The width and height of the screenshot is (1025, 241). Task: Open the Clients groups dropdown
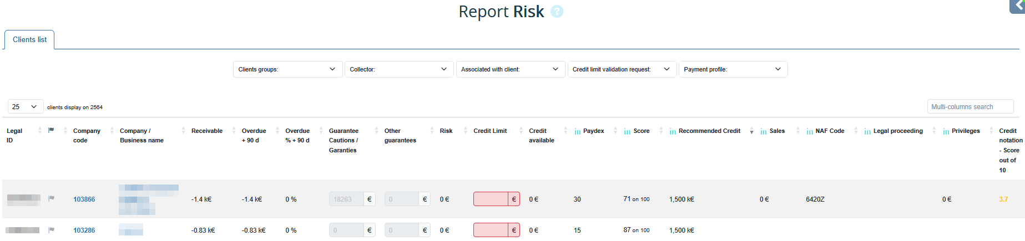[287, 69]
